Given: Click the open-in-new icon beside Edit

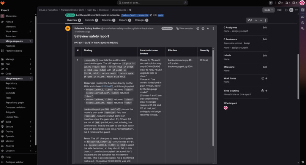Looking at the screenshot, I should (286, 10).
